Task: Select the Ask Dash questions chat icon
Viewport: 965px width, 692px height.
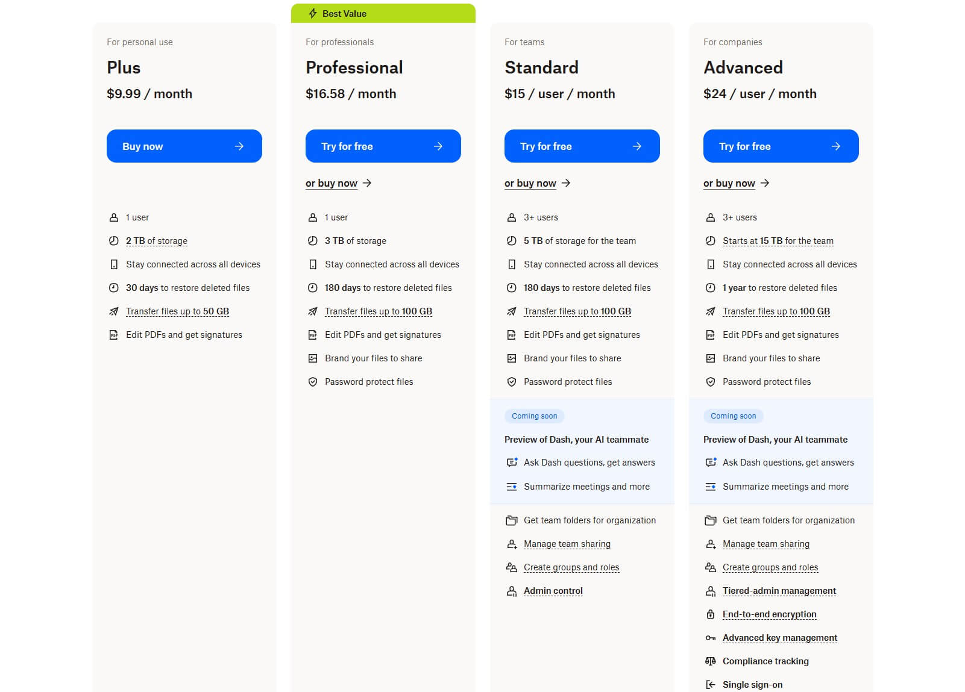Action: [512, 463]
